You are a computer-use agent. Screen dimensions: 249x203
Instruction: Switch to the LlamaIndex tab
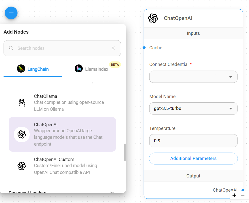tap(92, 69)
